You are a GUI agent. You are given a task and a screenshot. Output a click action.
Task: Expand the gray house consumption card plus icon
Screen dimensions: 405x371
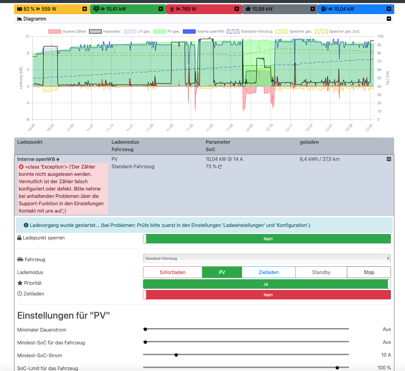pos(313,9)
